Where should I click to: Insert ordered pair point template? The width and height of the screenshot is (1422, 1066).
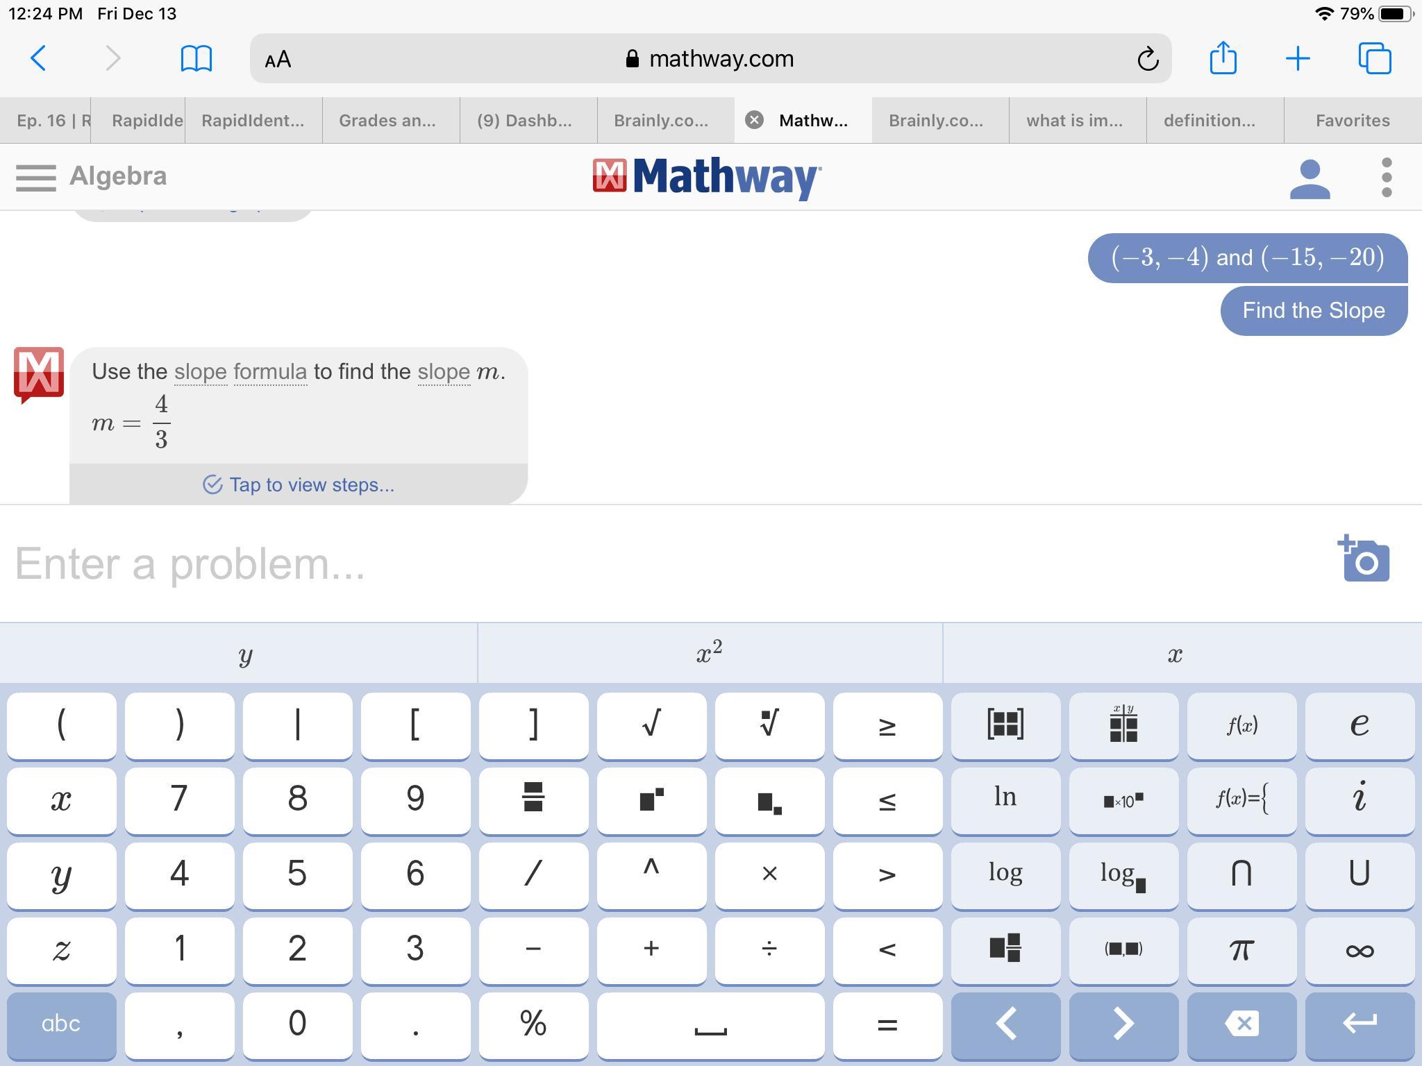(x=1123, y=949)
